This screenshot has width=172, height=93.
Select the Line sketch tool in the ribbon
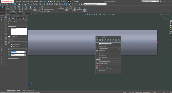coord(12,7)
